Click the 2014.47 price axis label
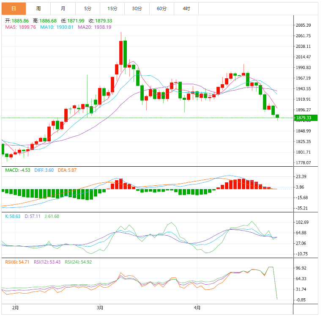Image resolution: width=323 pixels, height=319 pixels. click(303, 57)
